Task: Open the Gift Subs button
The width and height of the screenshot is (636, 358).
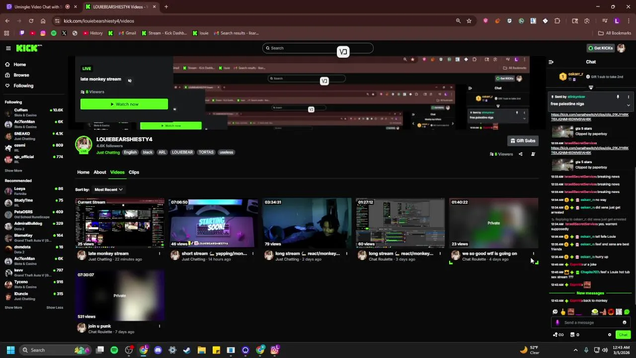Action: coord(522,141)
